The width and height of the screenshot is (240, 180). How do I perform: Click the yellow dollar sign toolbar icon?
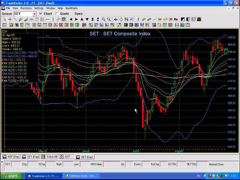[22, 25]
